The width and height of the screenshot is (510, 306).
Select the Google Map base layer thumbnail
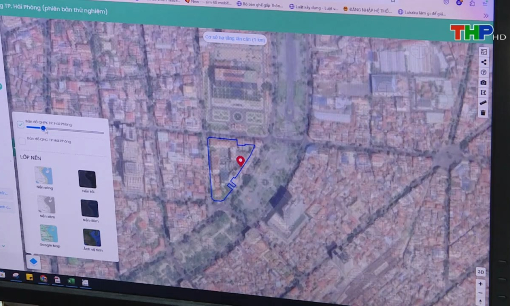pyautogui.click(x=49, y=234)
